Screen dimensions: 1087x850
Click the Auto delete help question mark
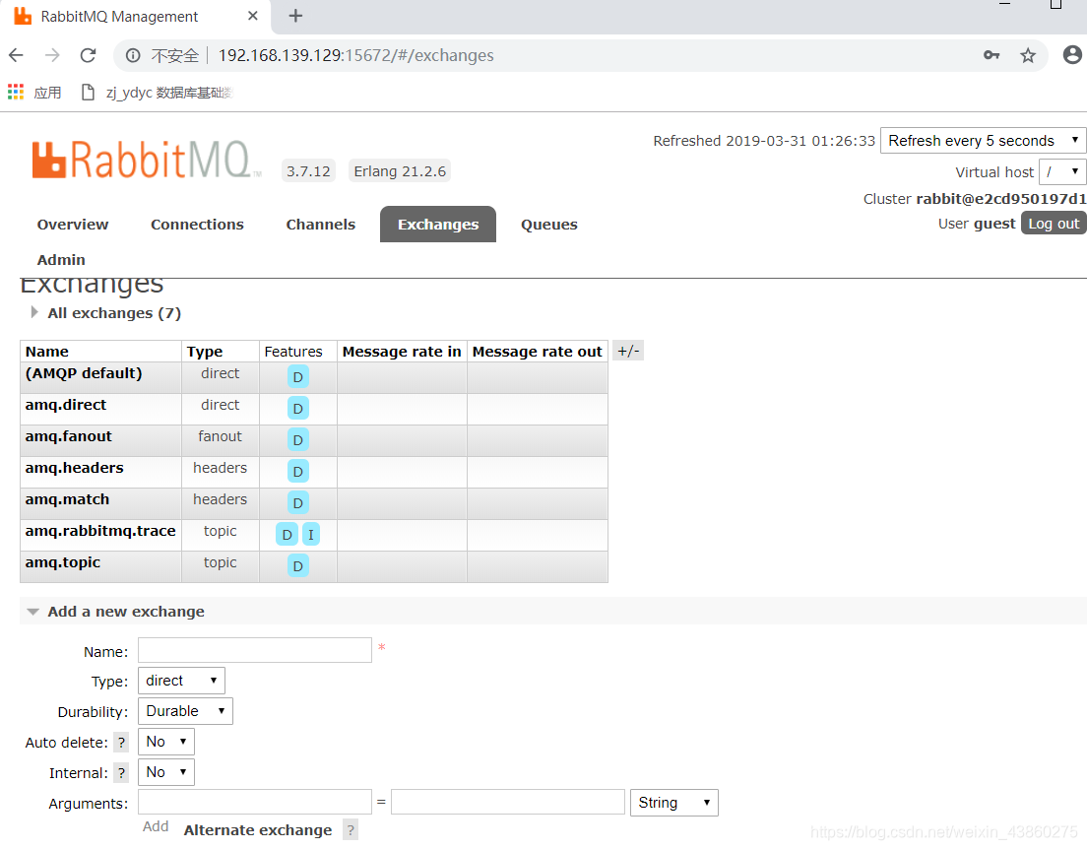coord(121,743)
